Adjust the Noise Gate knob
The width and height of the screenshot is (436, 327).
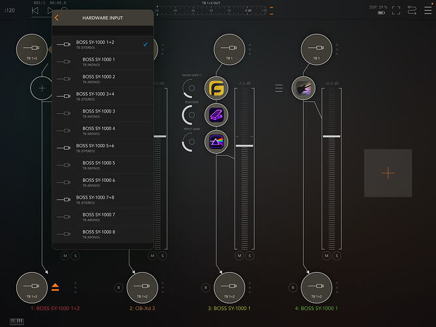pyautogui.click(x=190, y=88)
